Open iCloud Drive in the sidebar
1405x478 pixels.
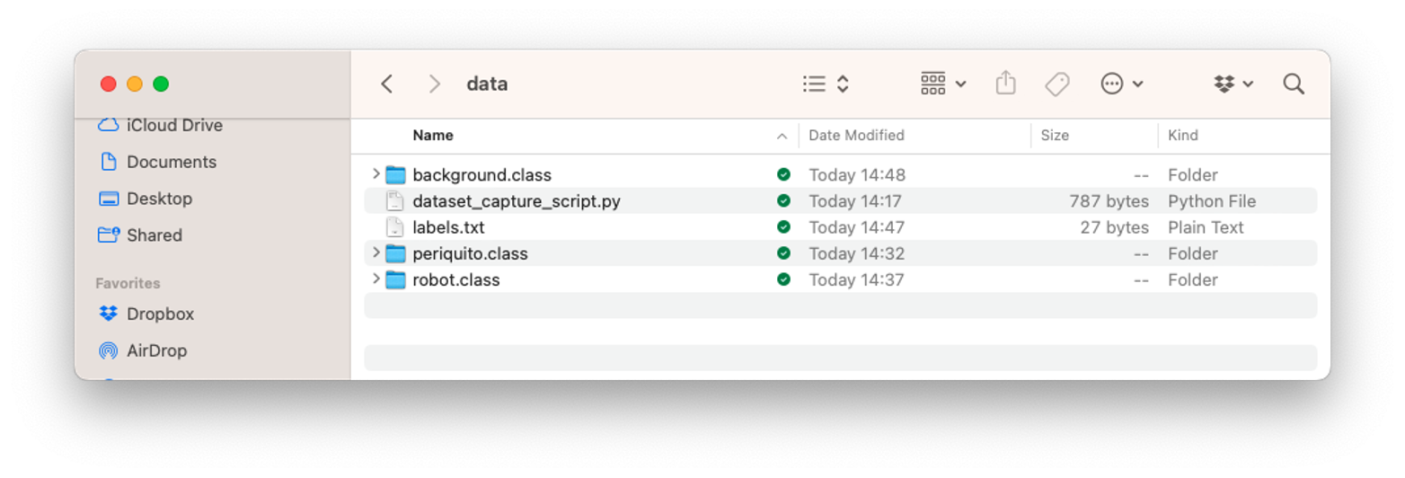(x=173, y=125)
